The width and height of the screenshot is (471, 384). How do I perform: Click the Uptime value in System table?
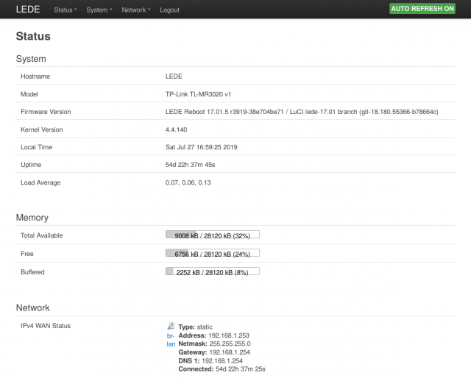[190, 165]
